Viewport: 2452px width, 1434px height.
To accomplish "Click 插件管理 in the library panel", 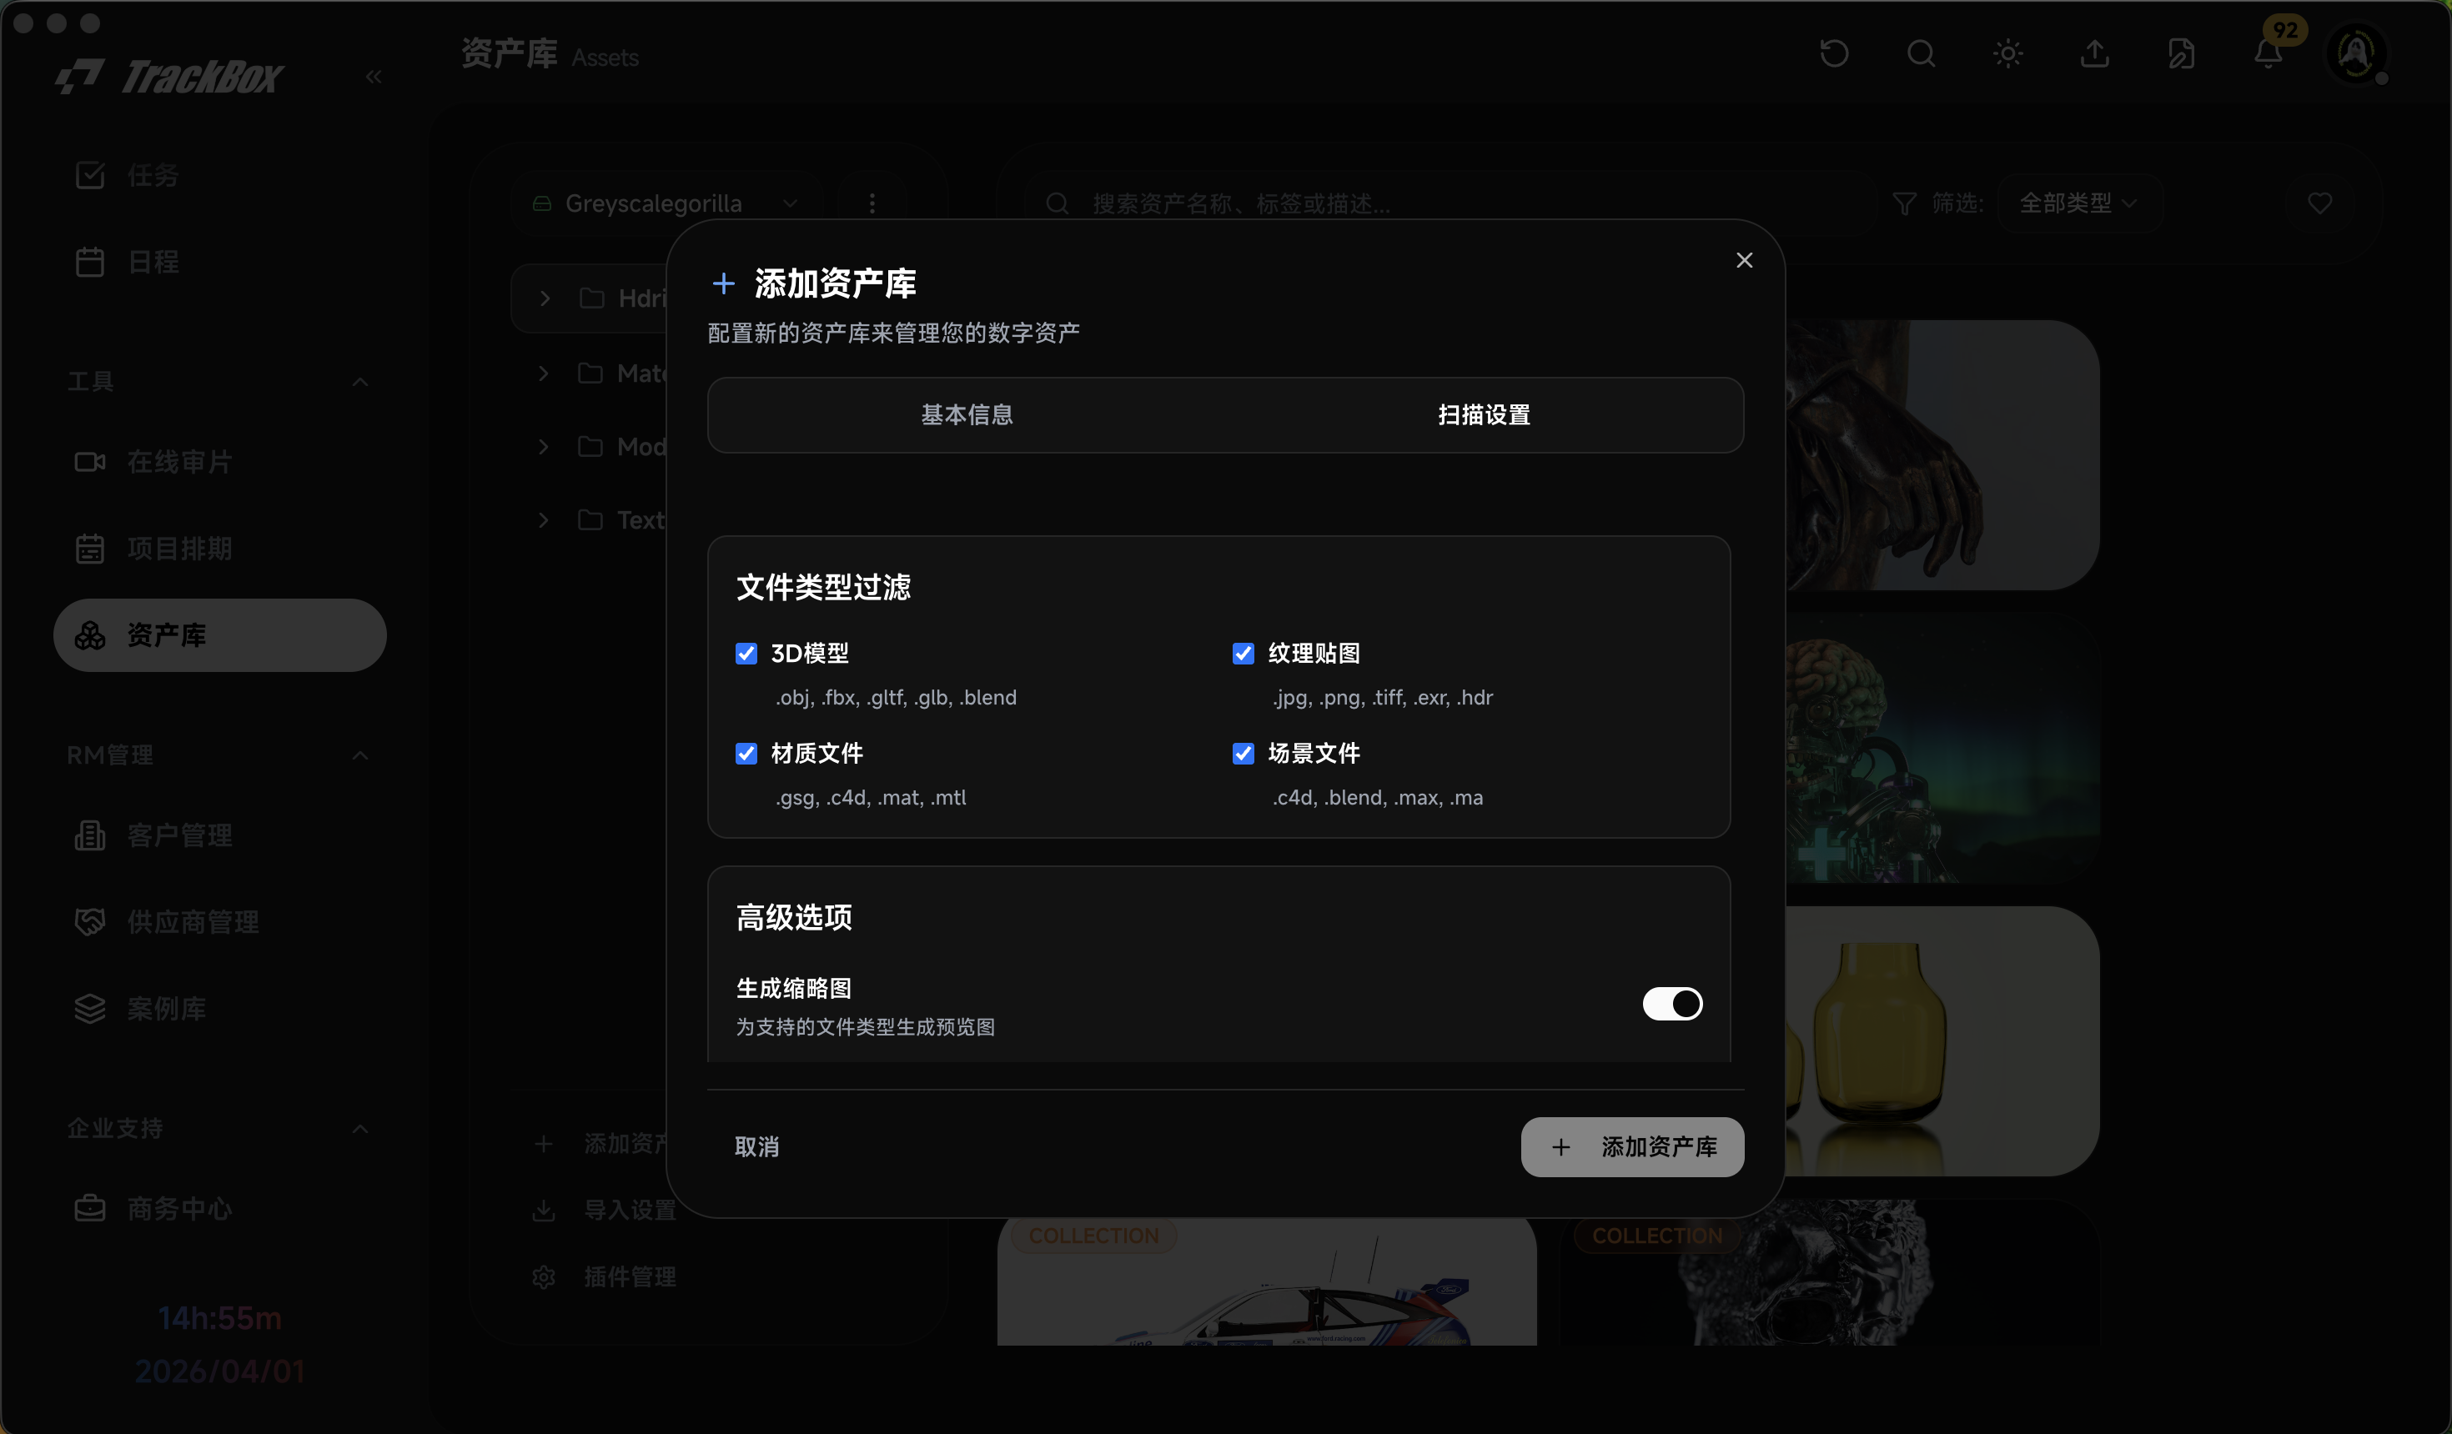I will (629, 1277).
